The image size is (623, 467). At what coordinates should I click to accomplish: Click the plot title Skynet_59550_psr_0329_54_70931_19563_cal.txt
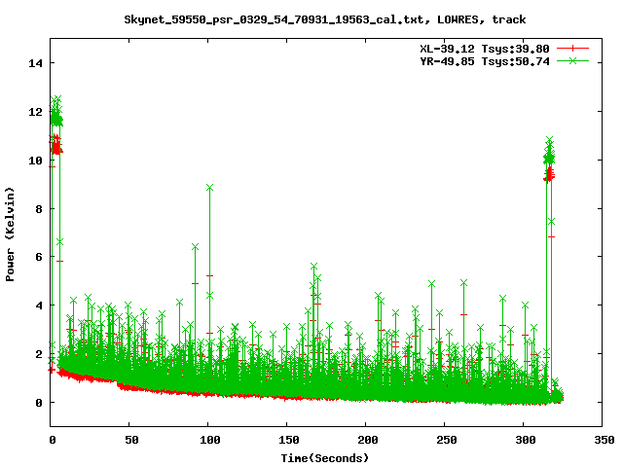[x=274, y=19]
